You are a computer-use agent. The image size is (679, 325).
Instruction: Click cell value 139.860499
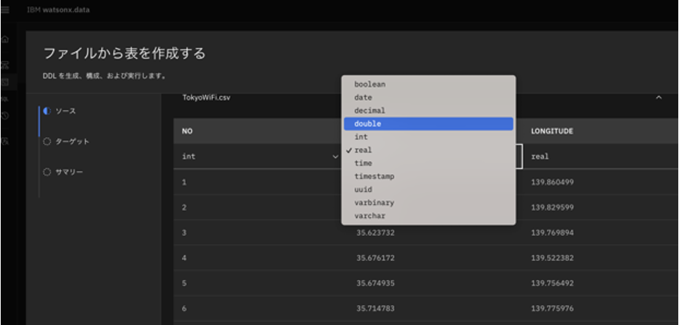[552, 182]
